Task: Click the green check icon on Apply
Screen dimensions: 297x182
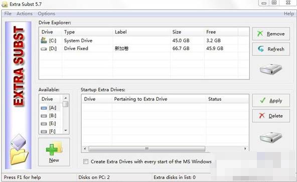Action: click(263, 100)
